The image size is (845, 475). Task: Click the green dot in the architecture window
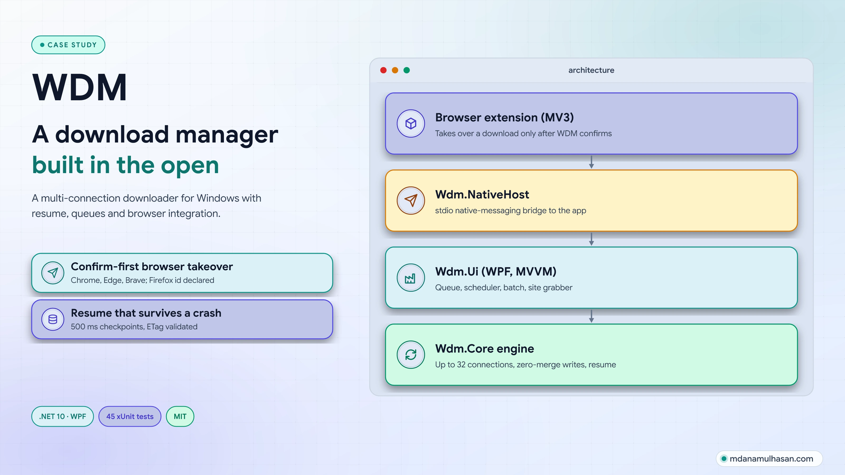(x=407, y=70)
